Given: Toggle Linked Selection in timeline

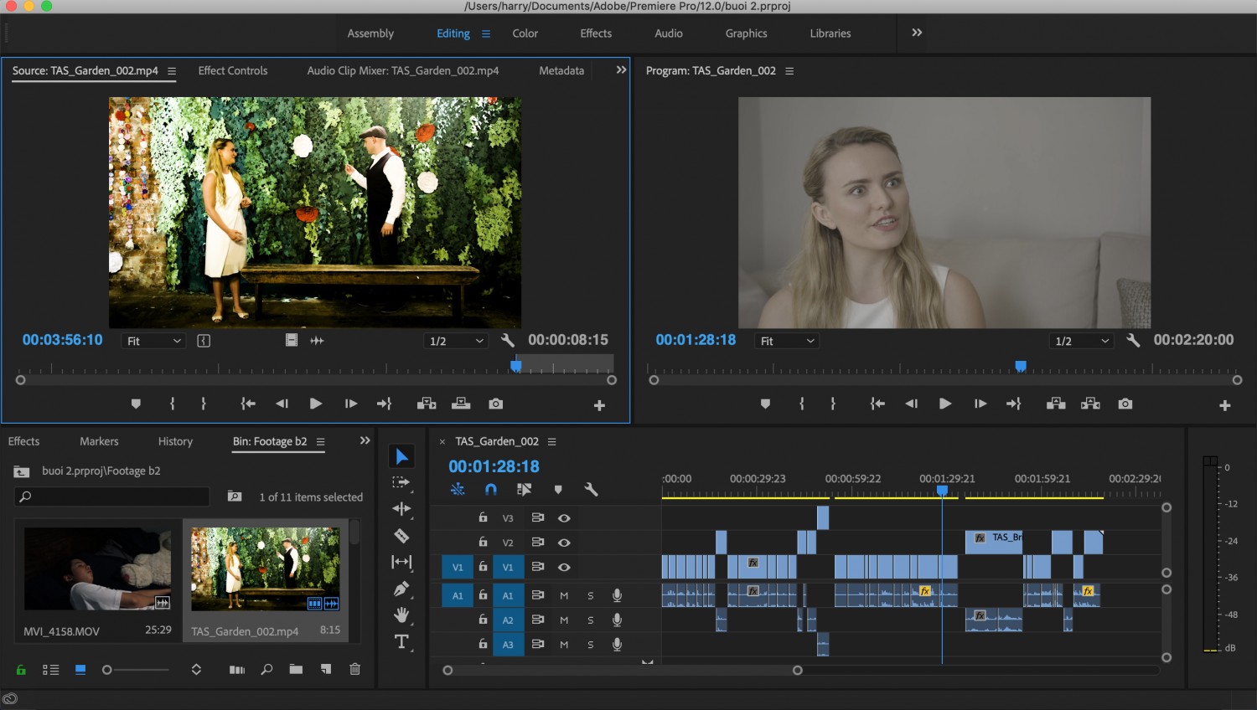Looking at the screenshot, I should click(524, 489).
